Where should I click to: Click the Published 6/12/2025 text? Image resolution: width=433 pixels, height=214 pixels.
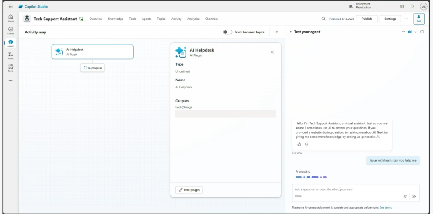(341, 19)
